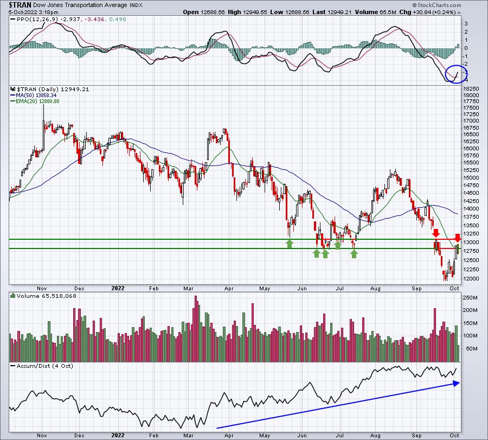488x440 pixels.
Task: Select the rightmost red arrow in October
Action: (x=458, y=238)
